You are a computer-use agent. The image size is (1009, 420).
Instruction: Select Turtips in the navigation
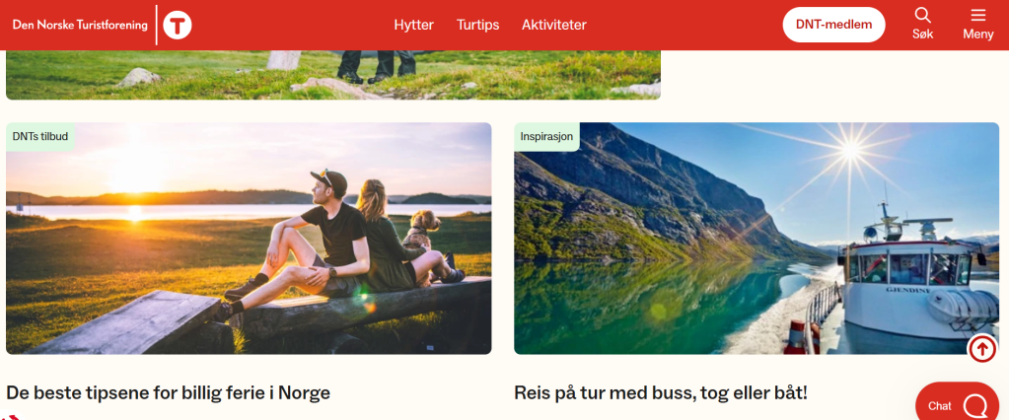point(478,25)
